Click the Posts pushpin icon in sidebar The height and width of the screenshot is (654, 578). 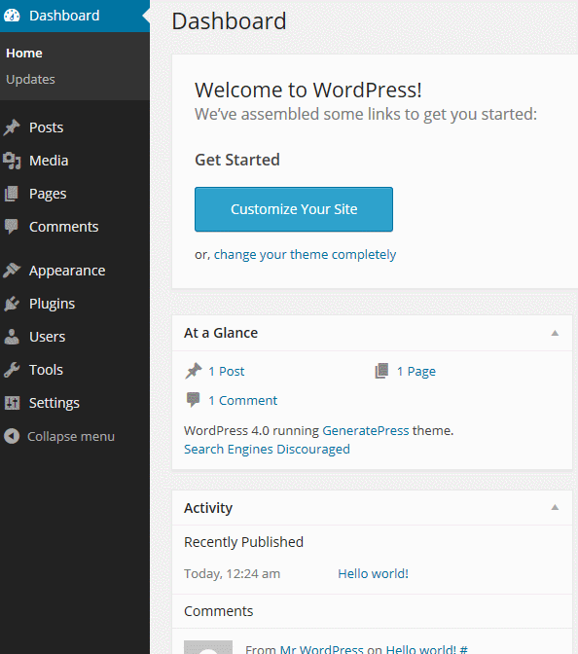12,127
